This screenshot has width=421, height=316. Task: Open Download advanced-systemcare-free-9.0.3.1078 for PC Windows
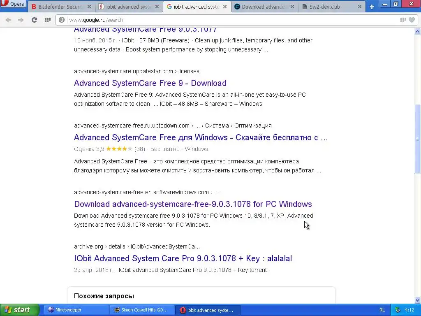(x=193, y=204)
